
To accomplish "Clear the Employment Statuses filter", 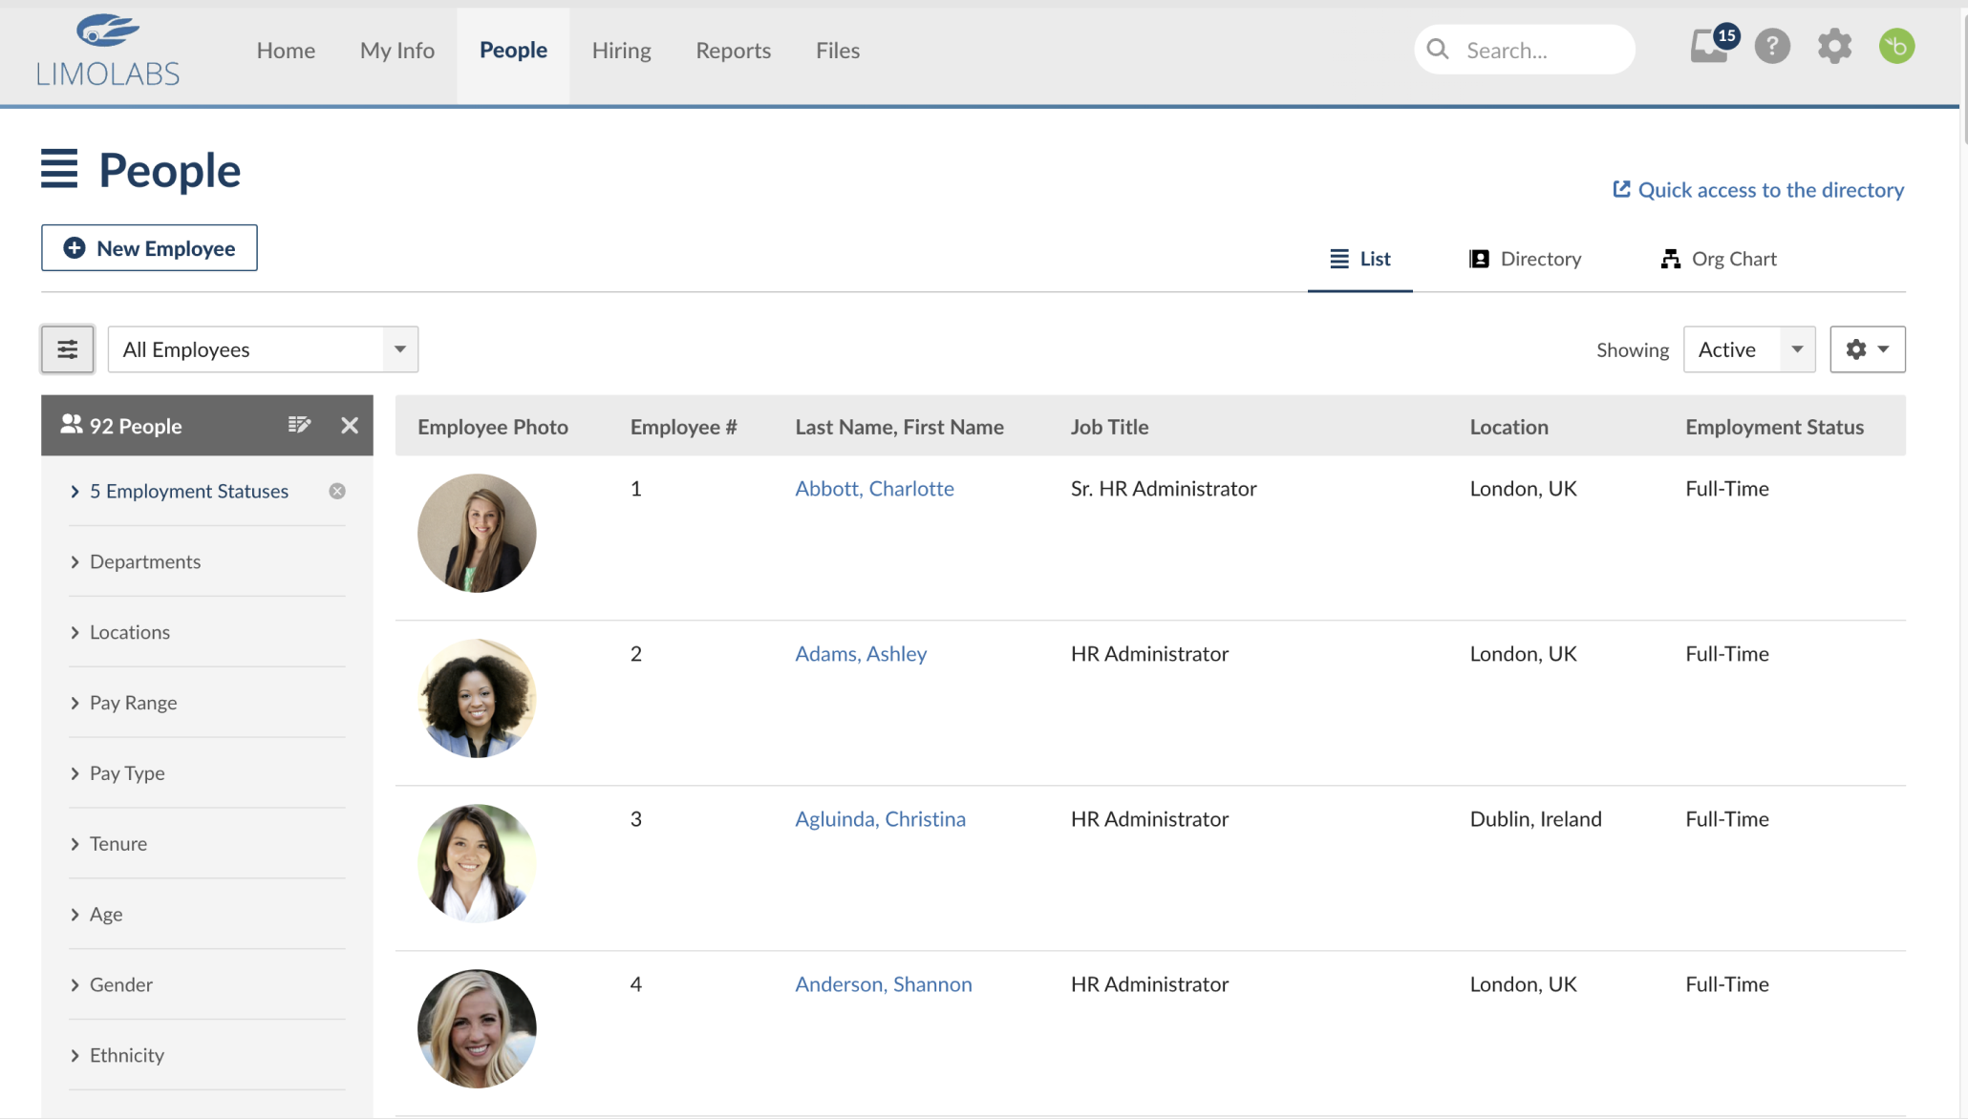I will coord(337,491).
